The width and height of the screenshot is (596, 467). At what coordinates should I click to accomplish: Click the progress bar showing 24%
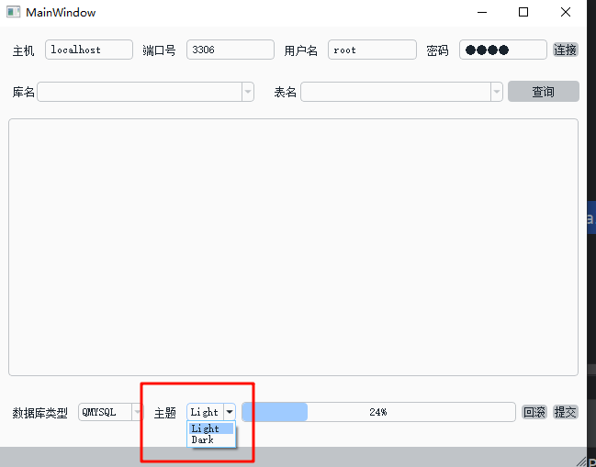coord(378,412)
